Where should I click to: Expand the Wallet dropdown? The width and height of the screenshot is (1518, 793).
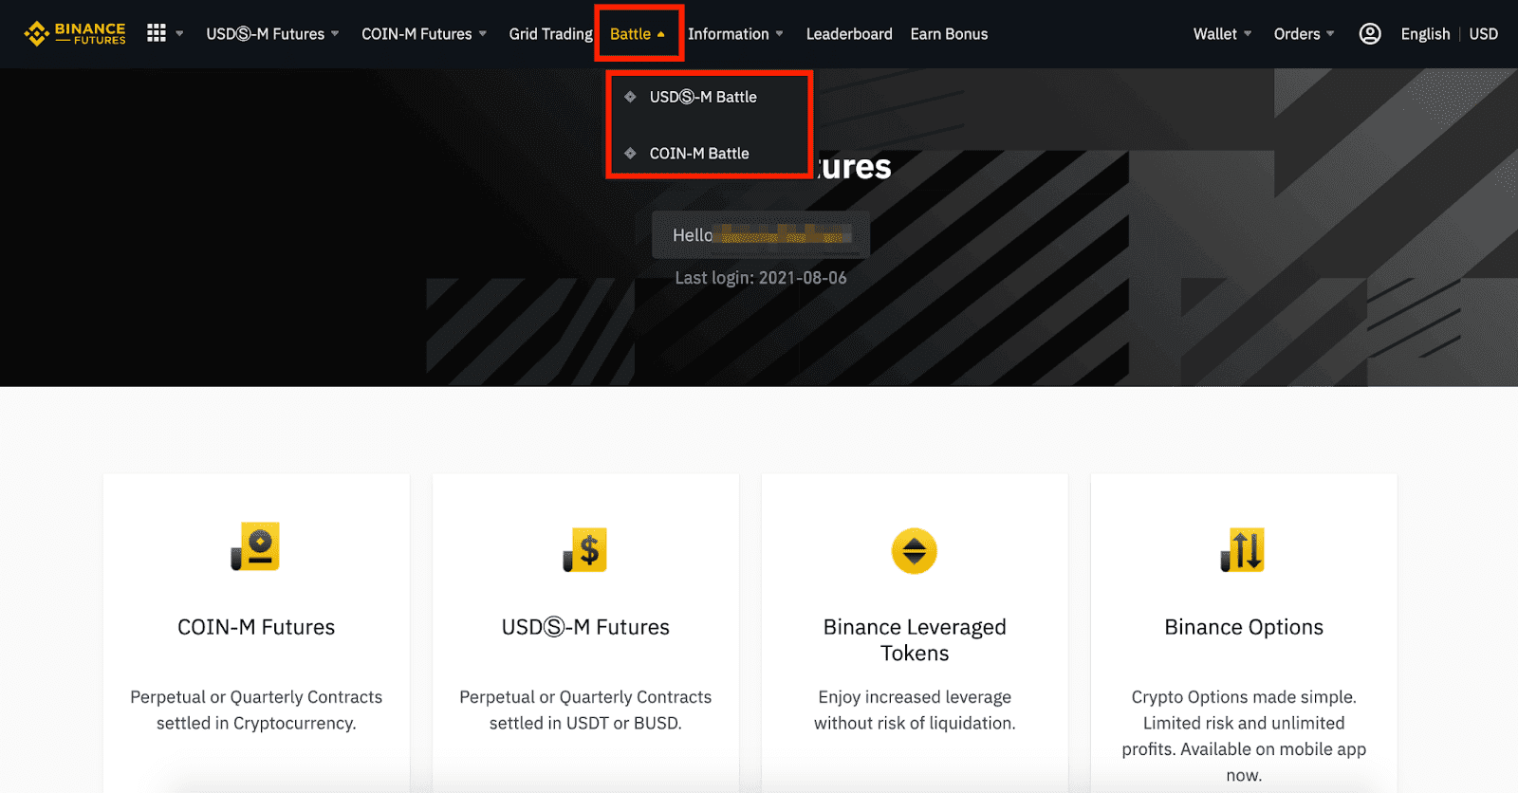[x=1222, y=34]
